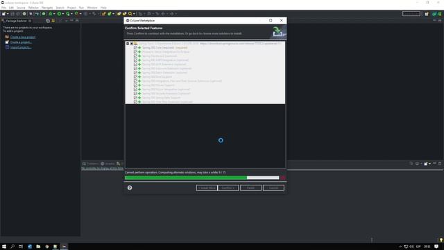This screenshot has width=444, height=250.
Task: Open the Debug configurations dropdown arrow
Action: click(54, 14)
